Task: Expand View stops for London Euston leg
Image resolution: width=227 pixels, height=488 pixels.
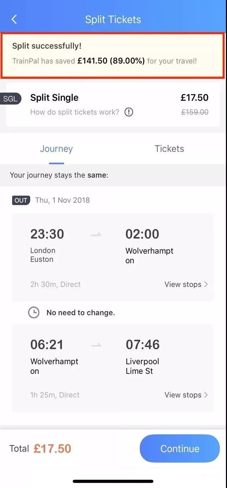Action: 186,285
